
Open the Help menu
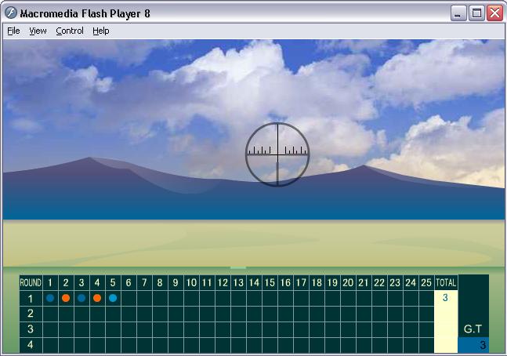(101, 31)
